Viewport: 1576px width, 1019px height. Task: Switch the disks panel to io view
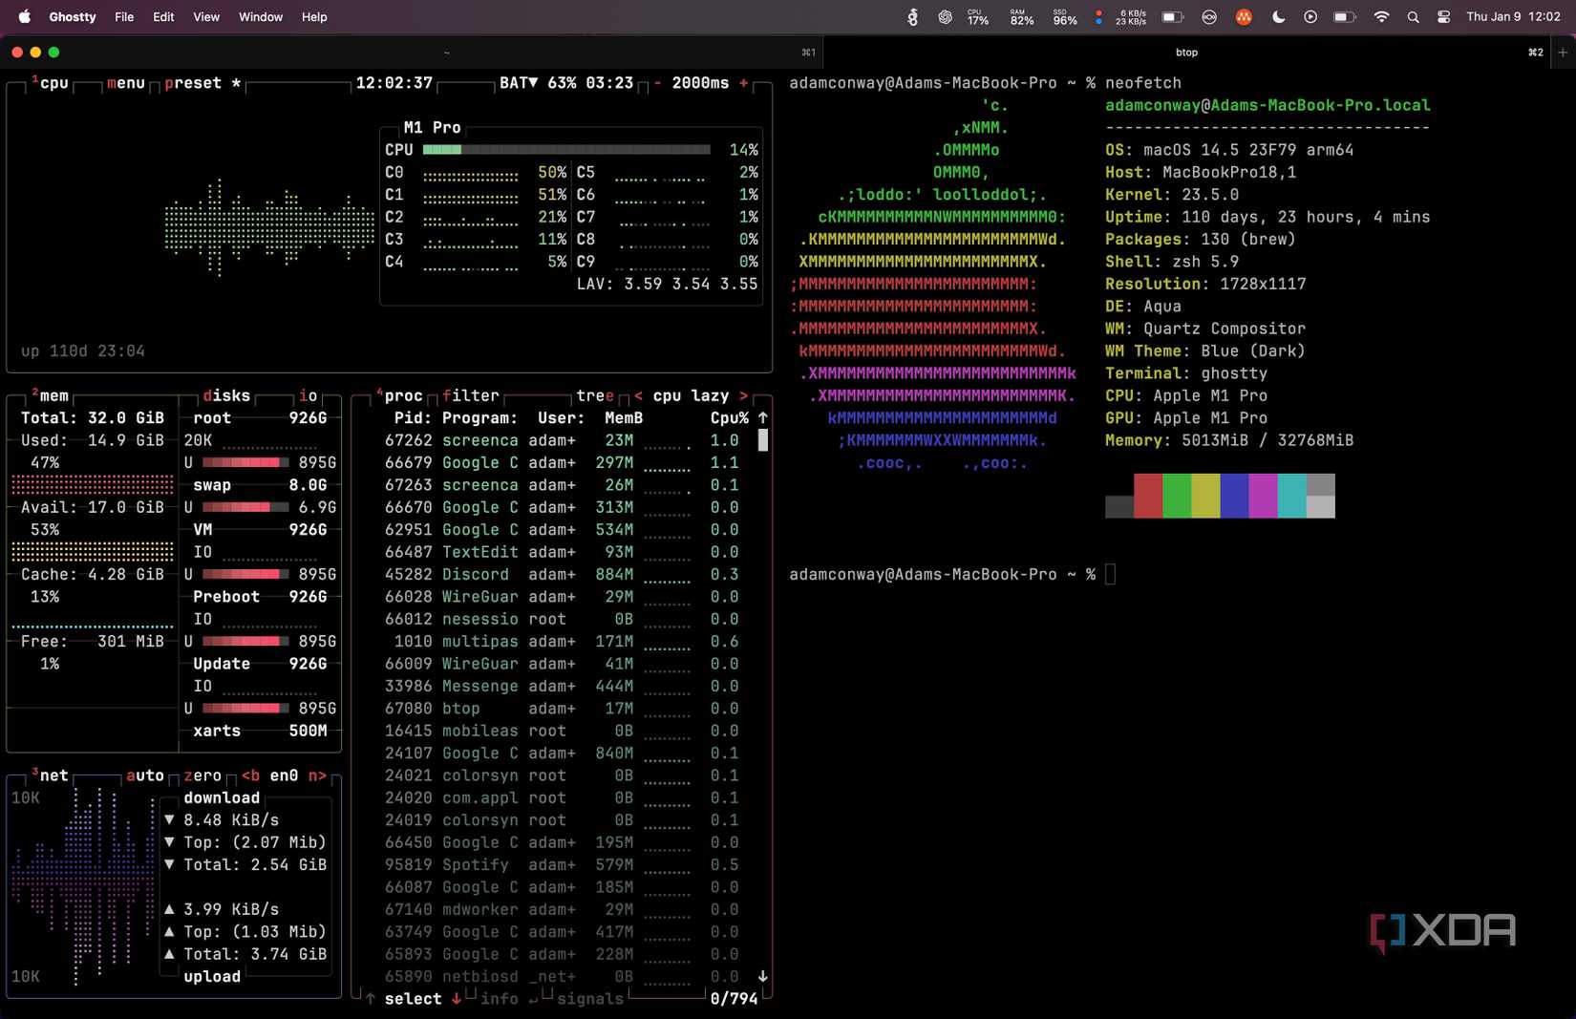308,394
